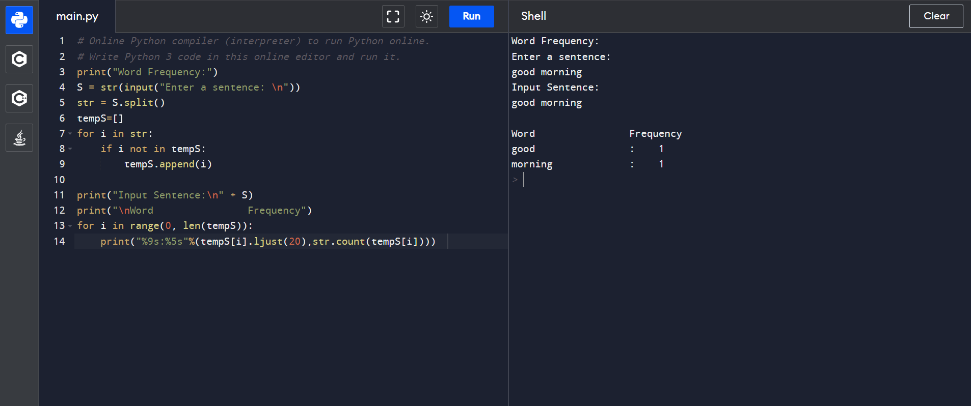Open the C language compiler icon
The width and height of the screenshot is (971, 406).
coord(19,60)
